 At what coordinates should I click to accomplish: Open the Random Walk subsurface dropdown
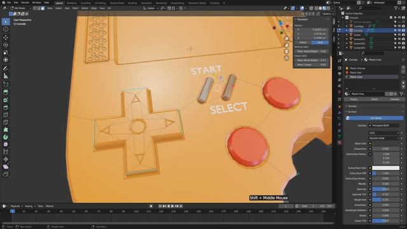pos(383,139)
